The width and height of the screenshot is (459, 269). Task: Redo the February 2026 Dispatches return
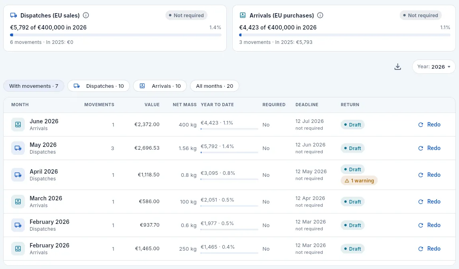[x=429, y=225]
